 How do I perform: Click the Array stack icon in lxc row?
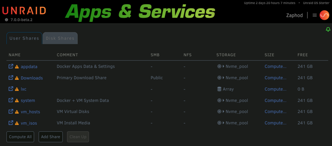(x=219, y=89)
